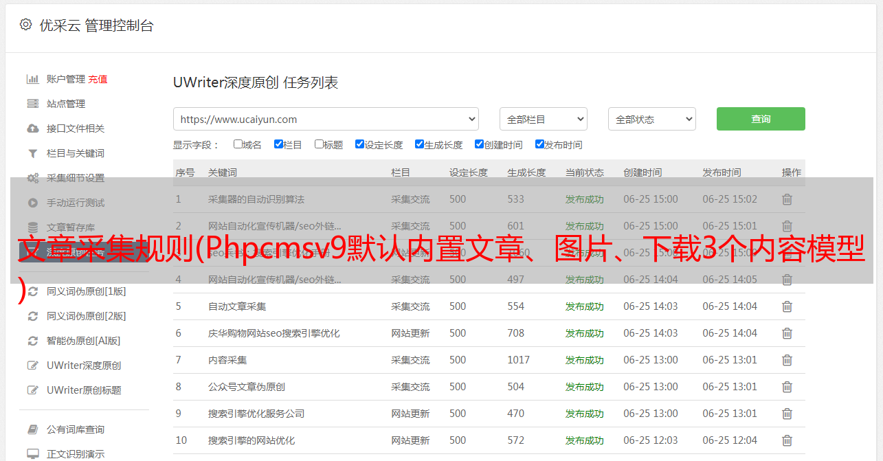Click keyword 搜索引擎的网站优化 in row 10
This screenshot has height=461, width=883.
pos(252,440)
